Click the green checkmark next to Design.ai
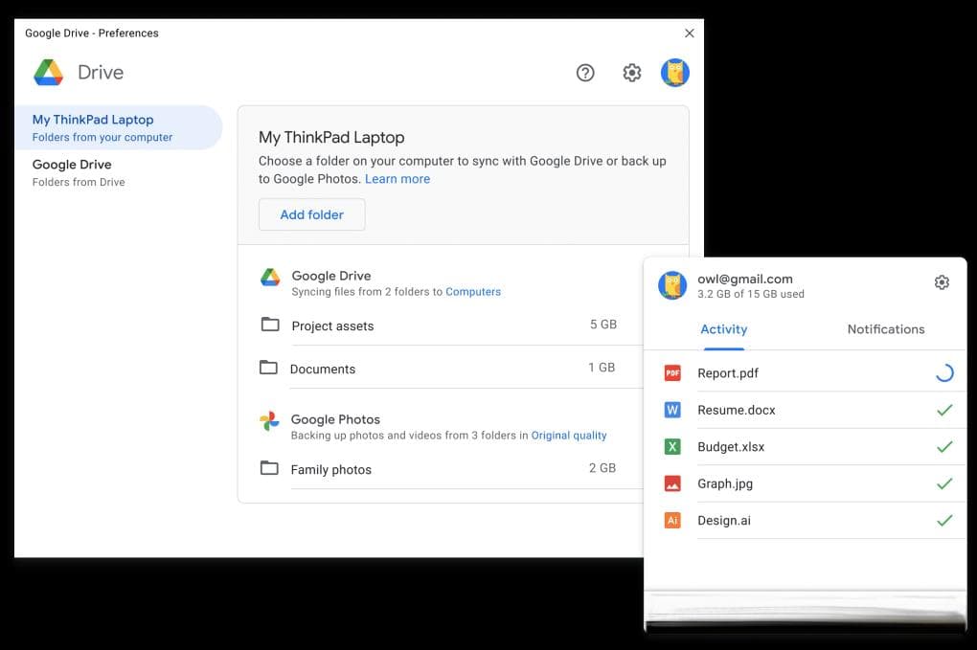Screen dimensions: 977x650 (944, 520)
